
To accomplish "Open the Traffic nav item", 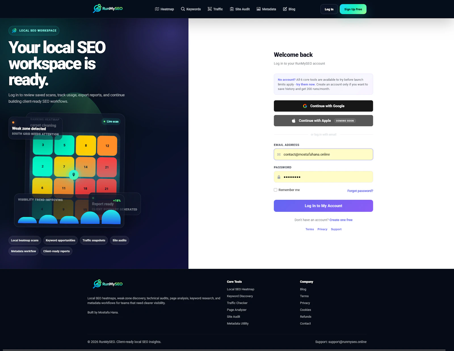I will [x=215, y=9].
